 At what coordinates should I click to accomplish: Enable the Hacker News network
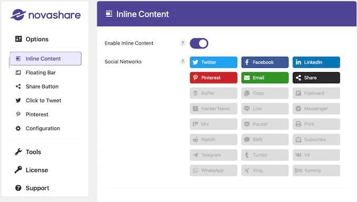213,109
